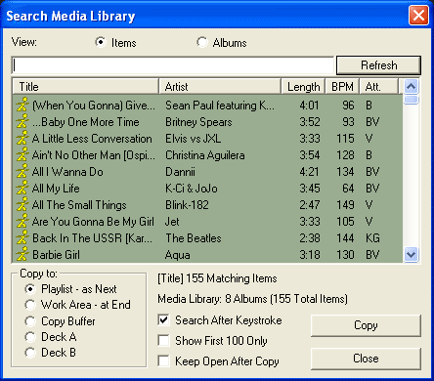Click the icon beside (When You Gonna) Give...

click(22, 105)
